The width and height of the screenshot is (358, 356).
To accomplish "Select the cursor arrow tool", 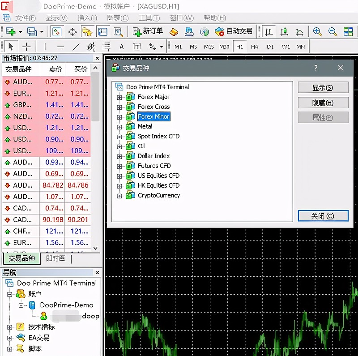I will point(10,47).
